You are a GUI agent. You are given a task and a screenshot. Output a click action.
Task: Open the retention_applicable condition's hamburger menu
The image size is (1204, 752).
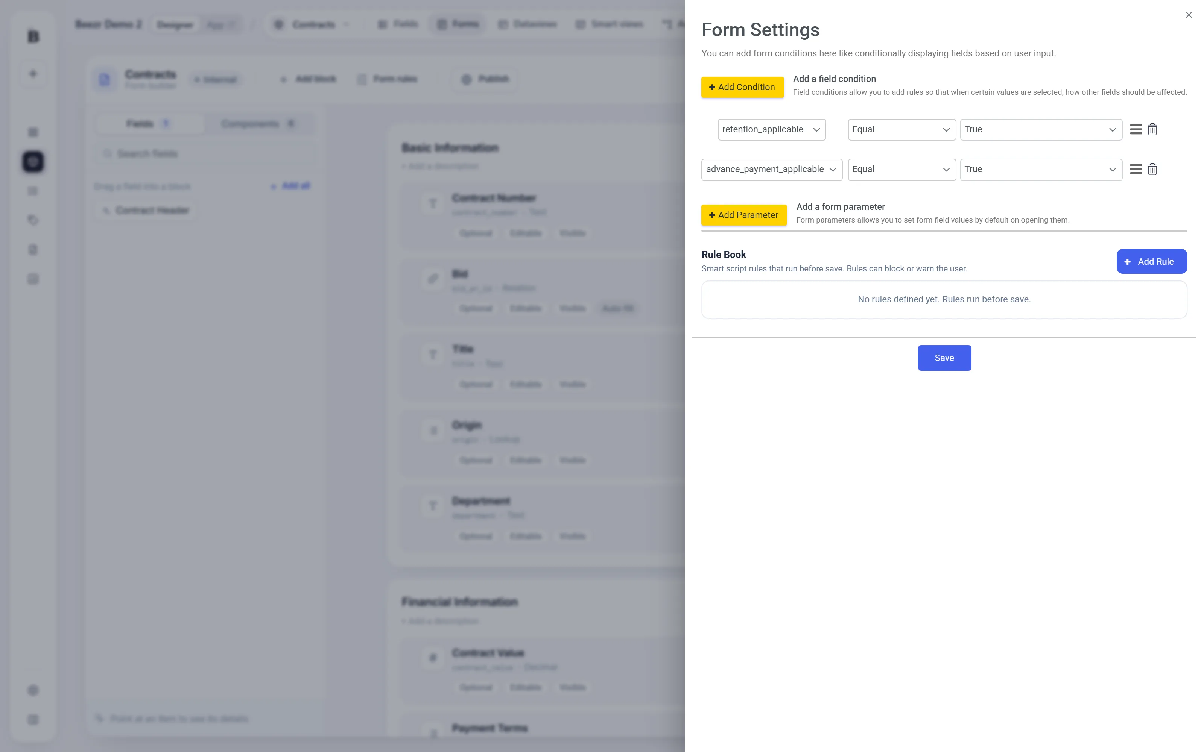pos(1136,129)
